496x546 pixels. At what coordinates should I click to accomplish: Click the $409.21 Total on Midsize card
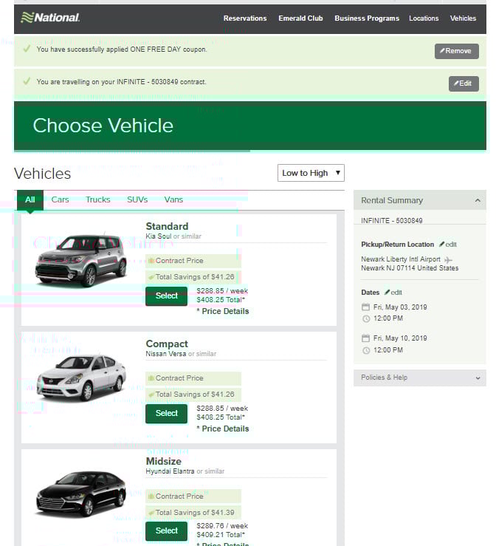pos(221,534)
